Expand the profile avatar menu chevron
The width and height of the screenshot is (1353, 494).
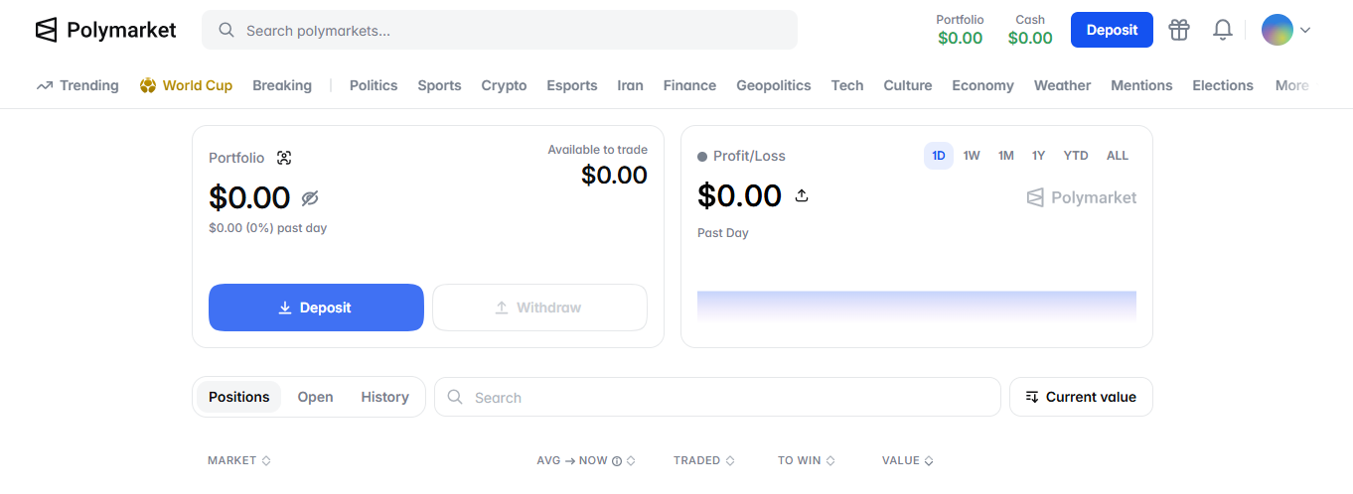pos(1305,30)
